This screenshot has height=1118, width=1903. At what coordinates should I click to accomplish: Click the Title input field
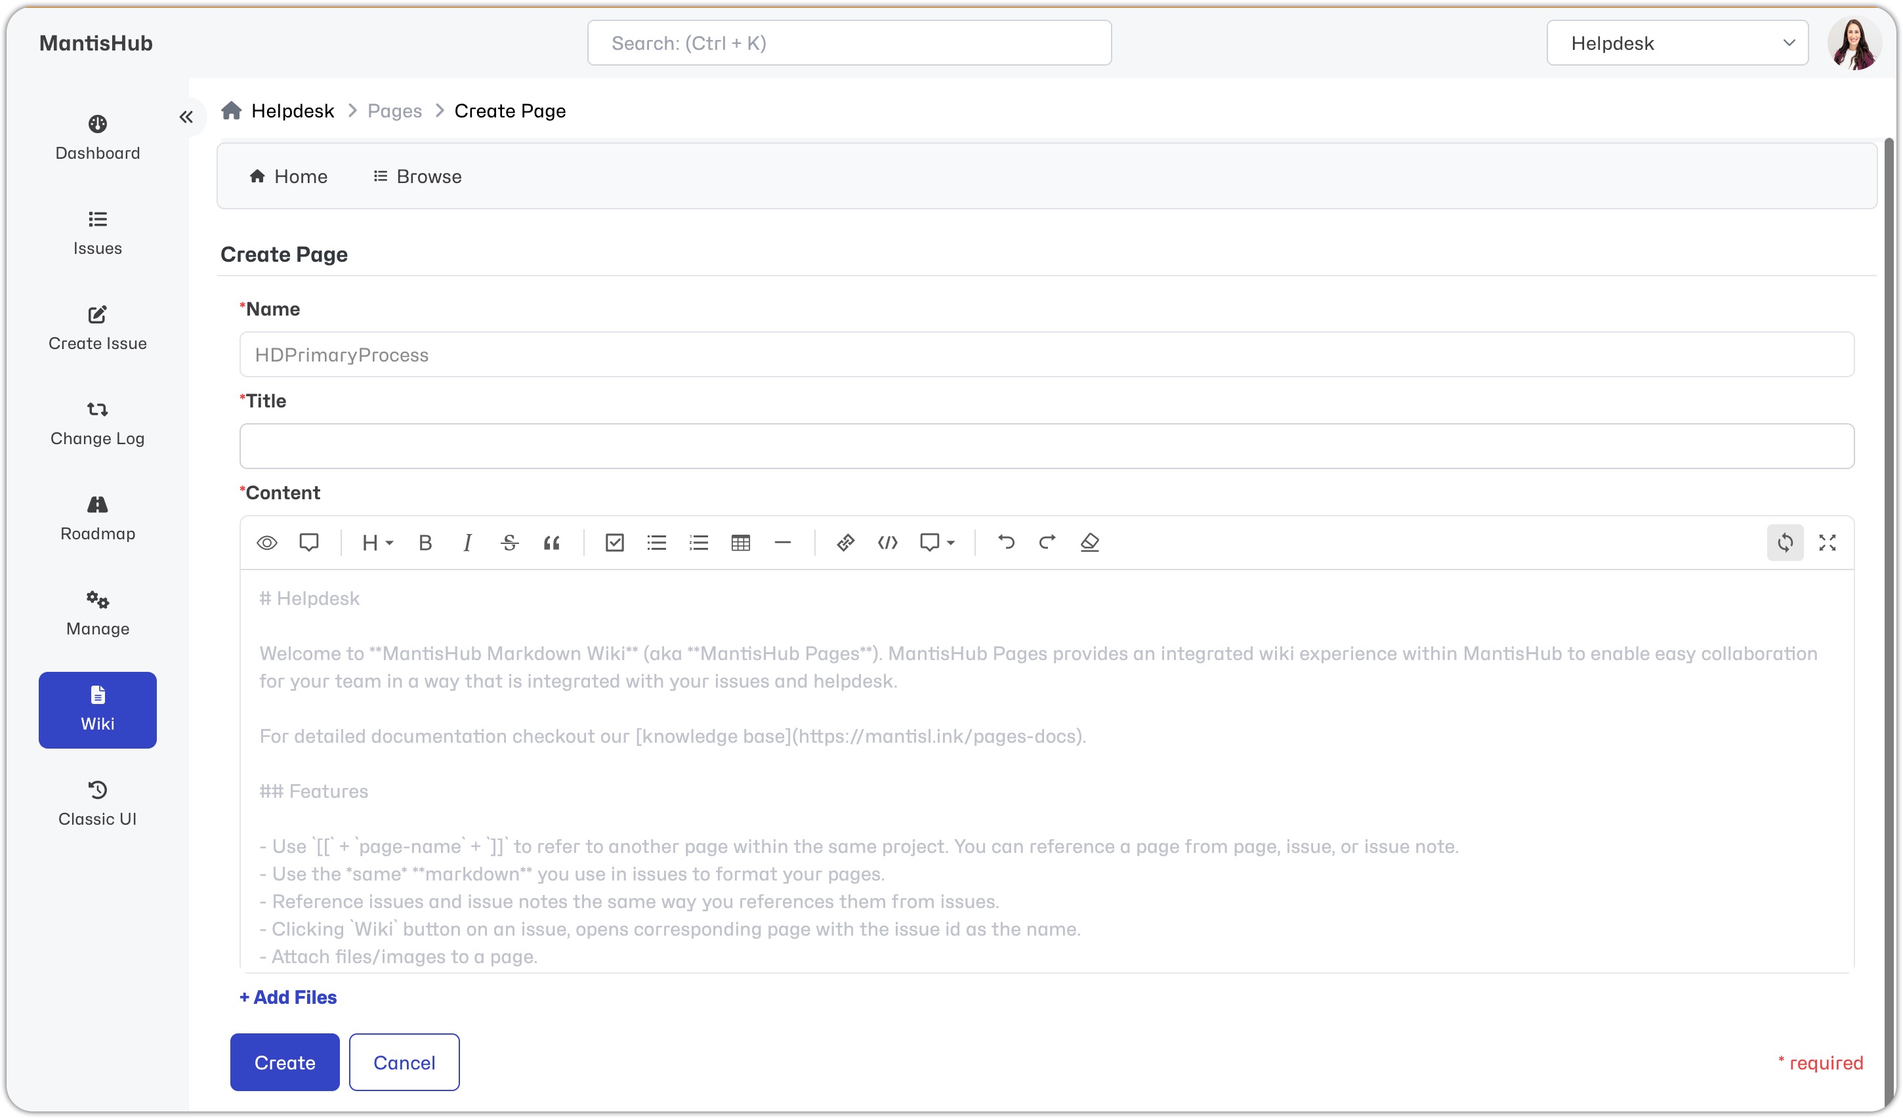pos(1047,446)
